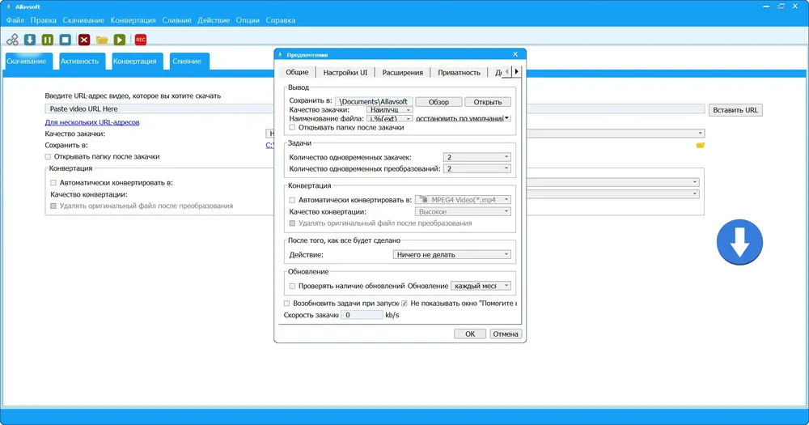
Task: Start screen recording with the REC icon
Action: [140, 39]
